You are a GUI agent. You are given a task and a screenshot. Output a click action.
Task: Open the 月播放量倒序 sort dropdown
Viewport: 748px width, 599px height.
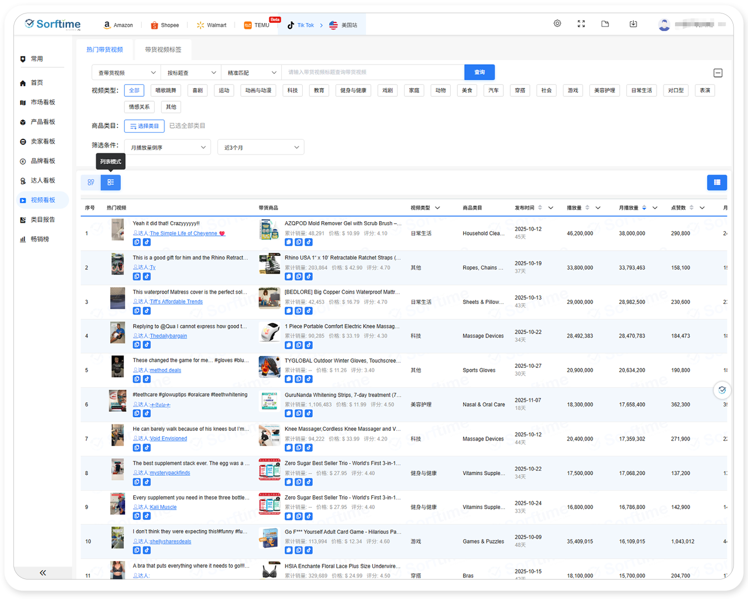168,147
